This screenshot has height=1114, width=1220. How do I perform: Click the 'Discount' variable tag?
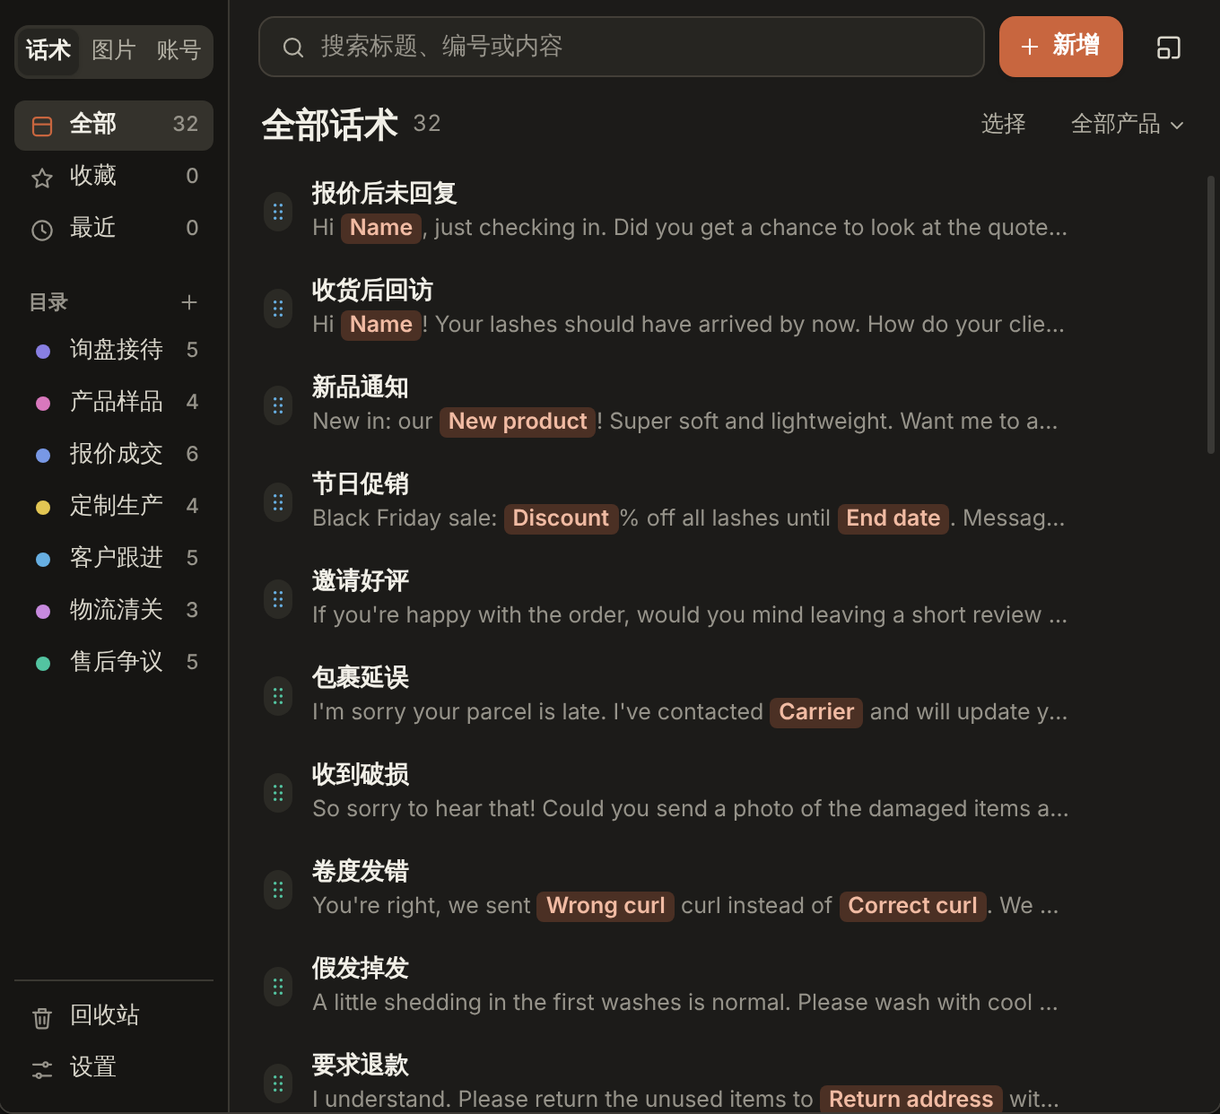coord(561,518)
